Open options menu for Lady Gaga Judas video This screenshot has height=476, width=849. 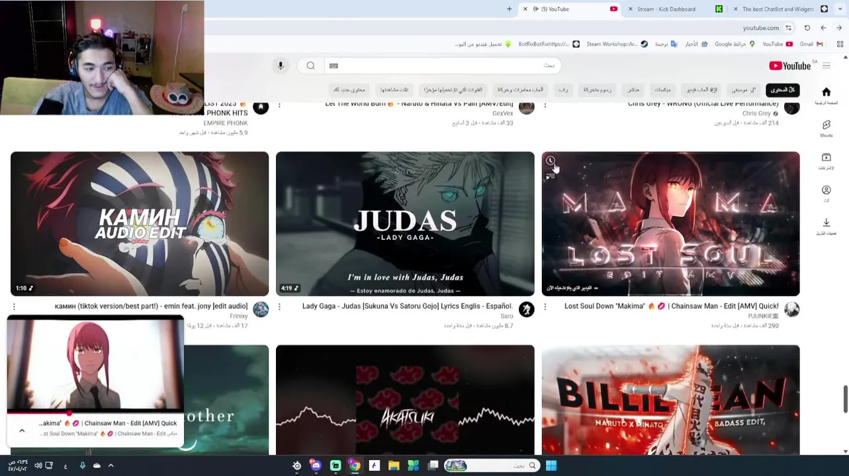[279, 307]
